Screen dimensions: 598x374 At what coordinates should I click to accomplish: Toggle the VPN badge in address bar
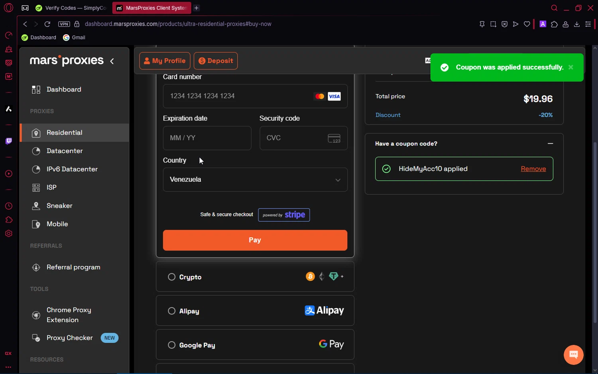tap(64, 24)
